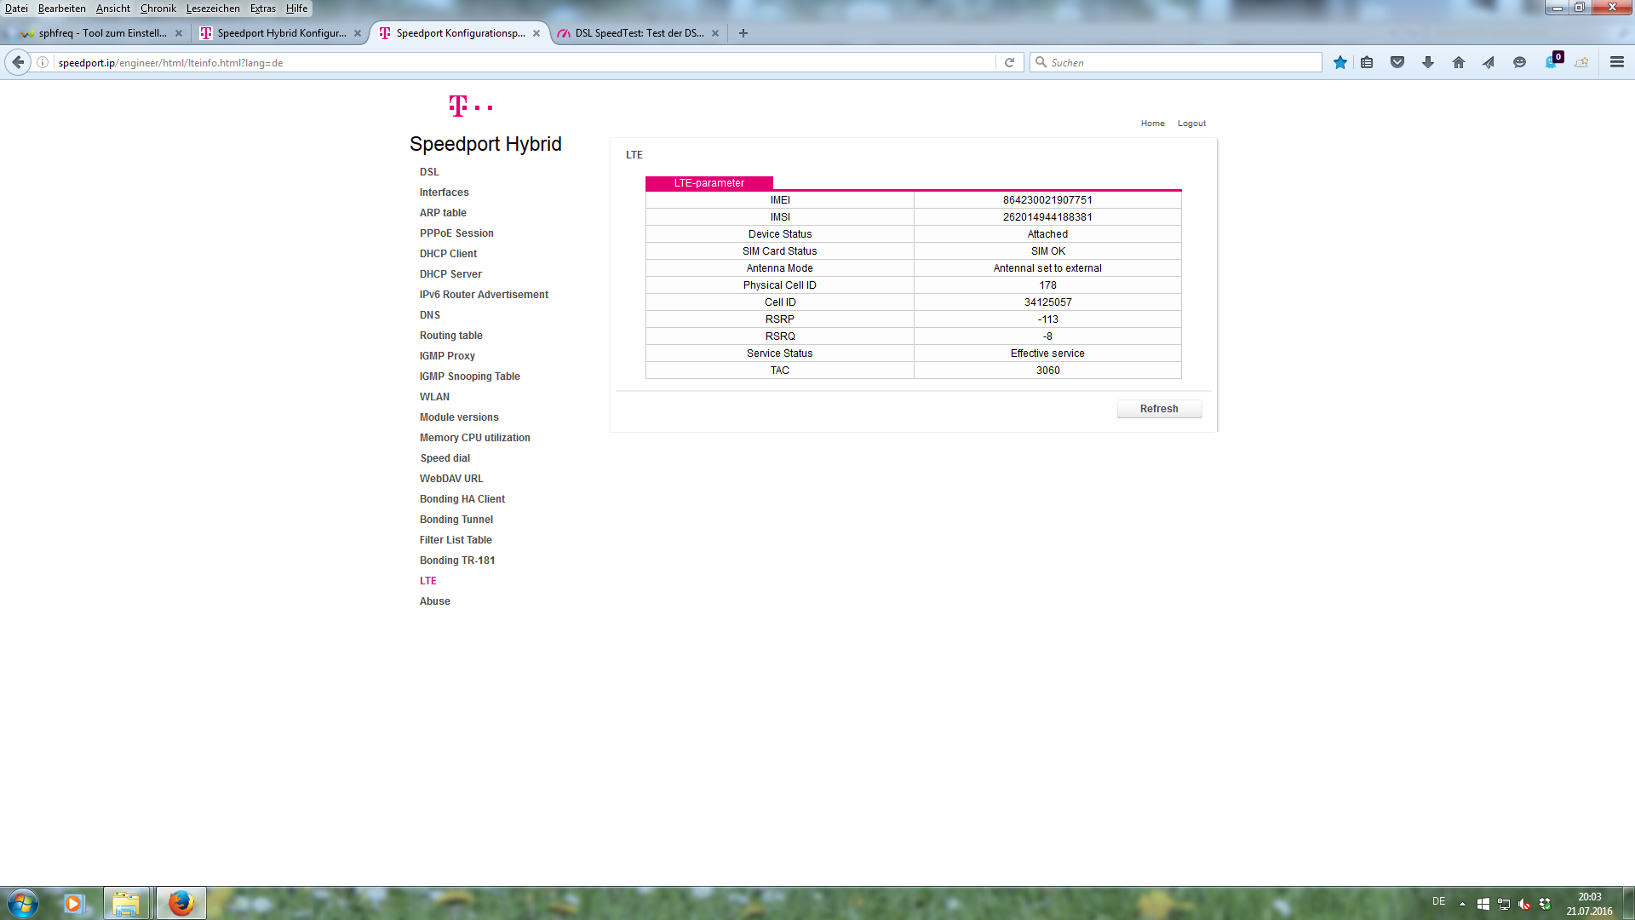Close the sphfreq tab
Viewport: 1635px width, 920px height.
click(x=179, y=33)
